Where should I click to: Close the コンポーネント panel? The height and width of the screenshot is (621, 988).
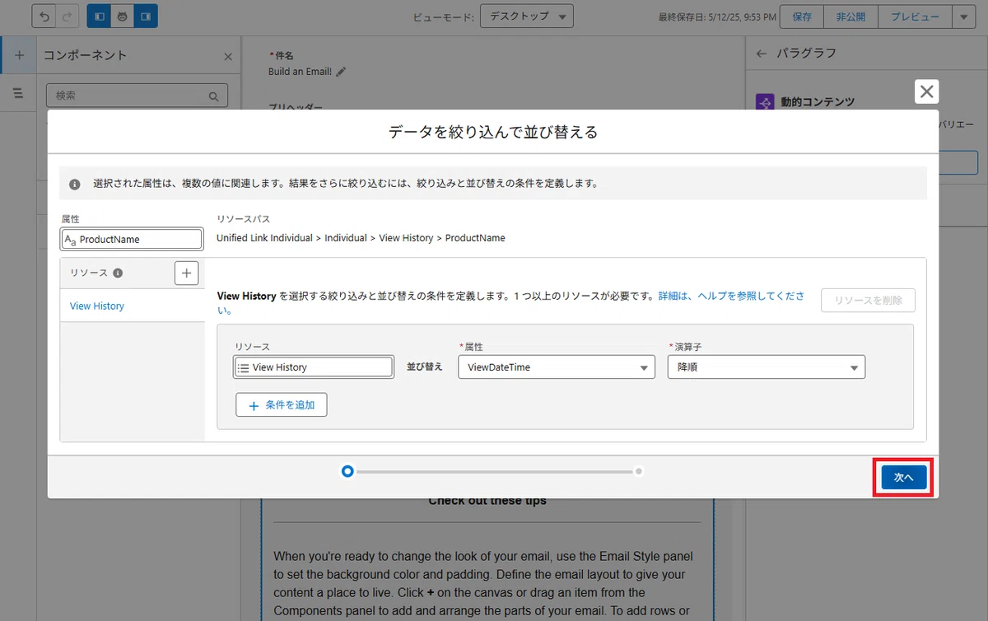click(228, 57)
